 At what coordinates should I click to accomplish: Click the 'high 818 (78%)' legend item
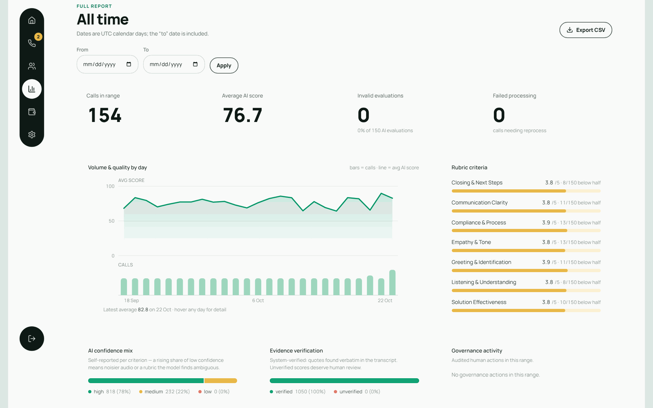[x=109, y=392]
